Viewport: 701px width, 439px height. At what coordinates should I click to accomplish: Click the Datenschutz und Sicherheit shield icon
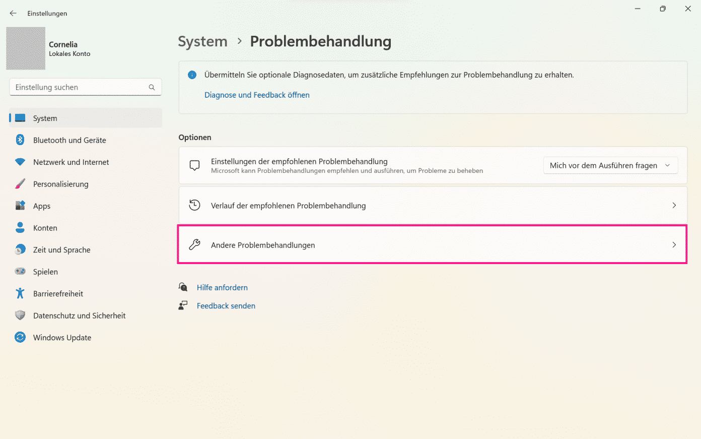20,316
